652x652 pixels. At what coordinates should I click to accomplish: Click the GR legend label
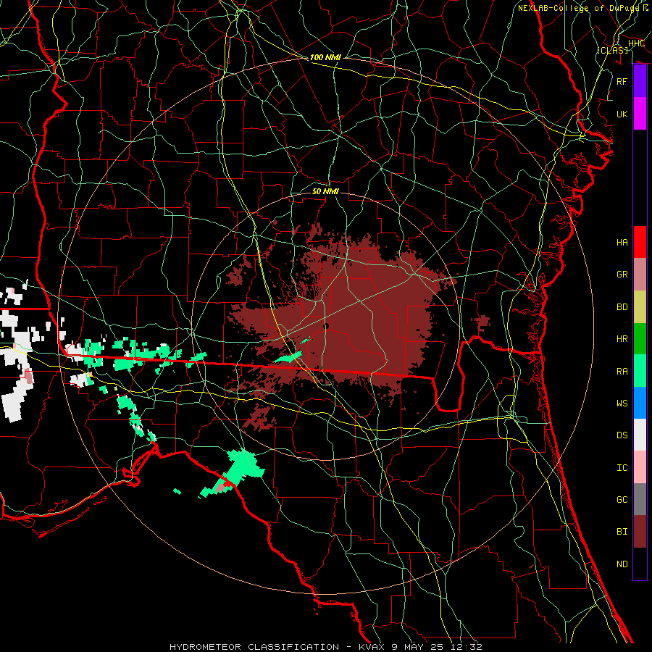coord(622,275)
